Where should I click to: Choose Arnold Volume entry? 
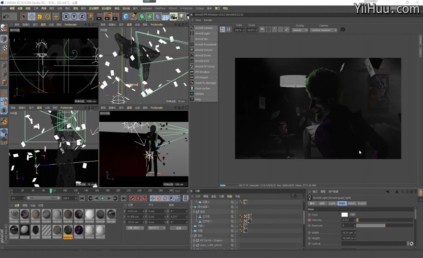(x=204, y=50)
